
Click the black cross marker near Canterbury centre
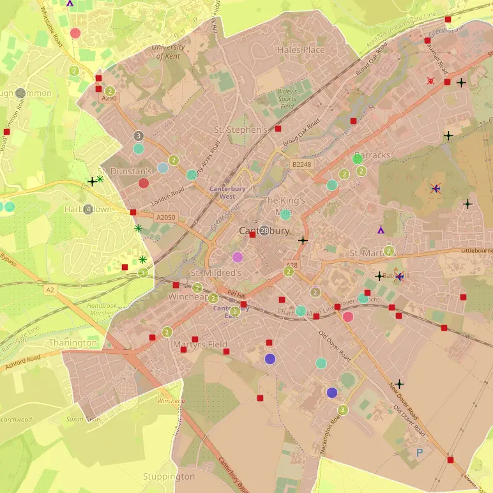coord(303,241)
